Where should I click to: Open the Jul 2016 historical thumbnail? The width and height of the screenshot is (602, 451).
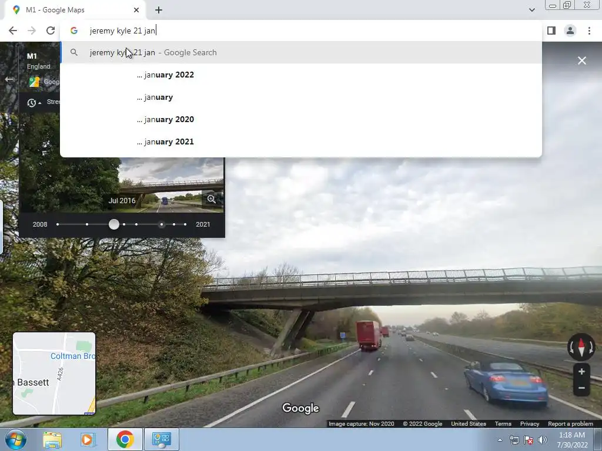tap(122, 185)
